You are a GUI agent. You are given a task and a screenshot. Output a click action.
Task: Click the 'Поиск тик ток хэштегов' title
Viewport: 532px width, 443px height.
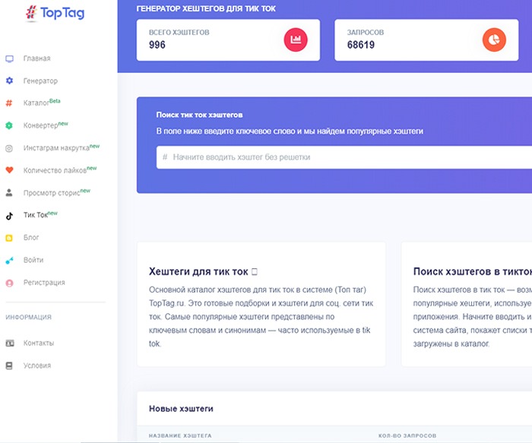(199, 115)
